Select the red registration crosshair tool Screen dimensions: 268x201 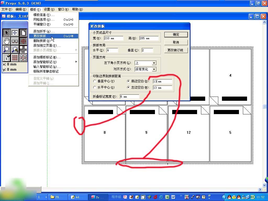[x=23, y=41]
